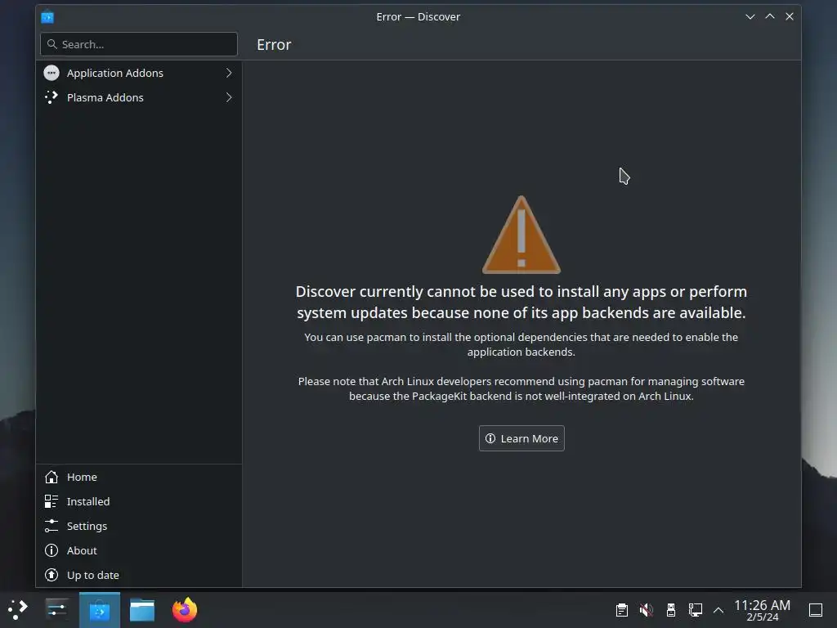
Task: Open the Plasma application launcher
Action: (18, 609)
